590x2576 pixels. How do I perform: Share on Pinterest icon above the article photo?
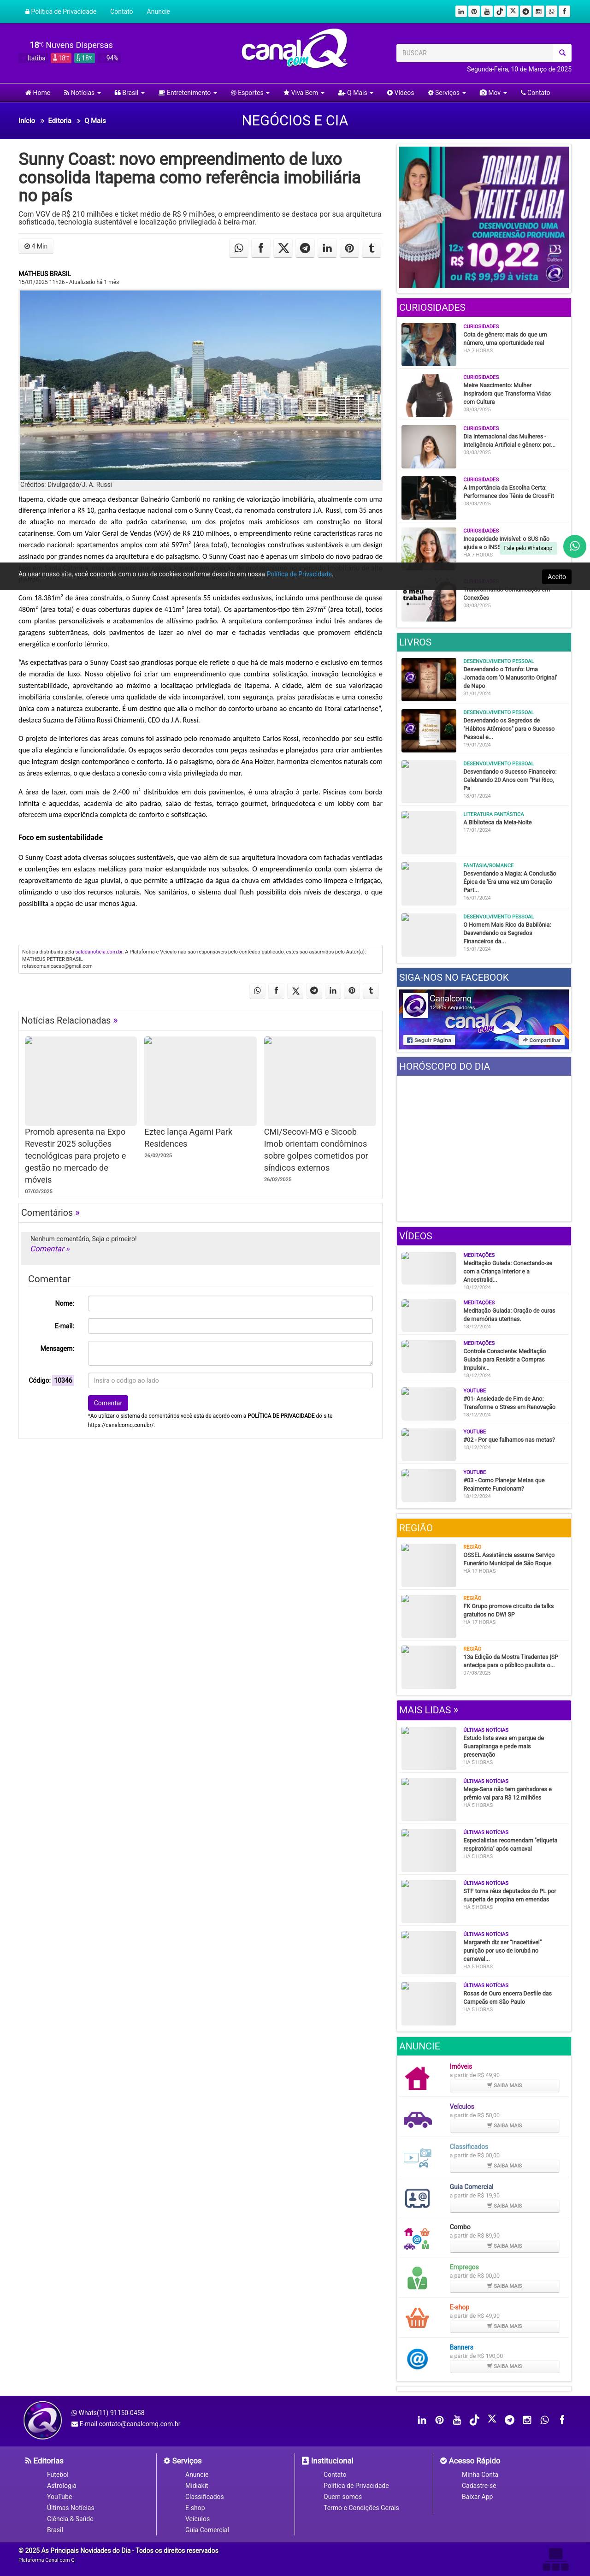[x=349, y=248]
